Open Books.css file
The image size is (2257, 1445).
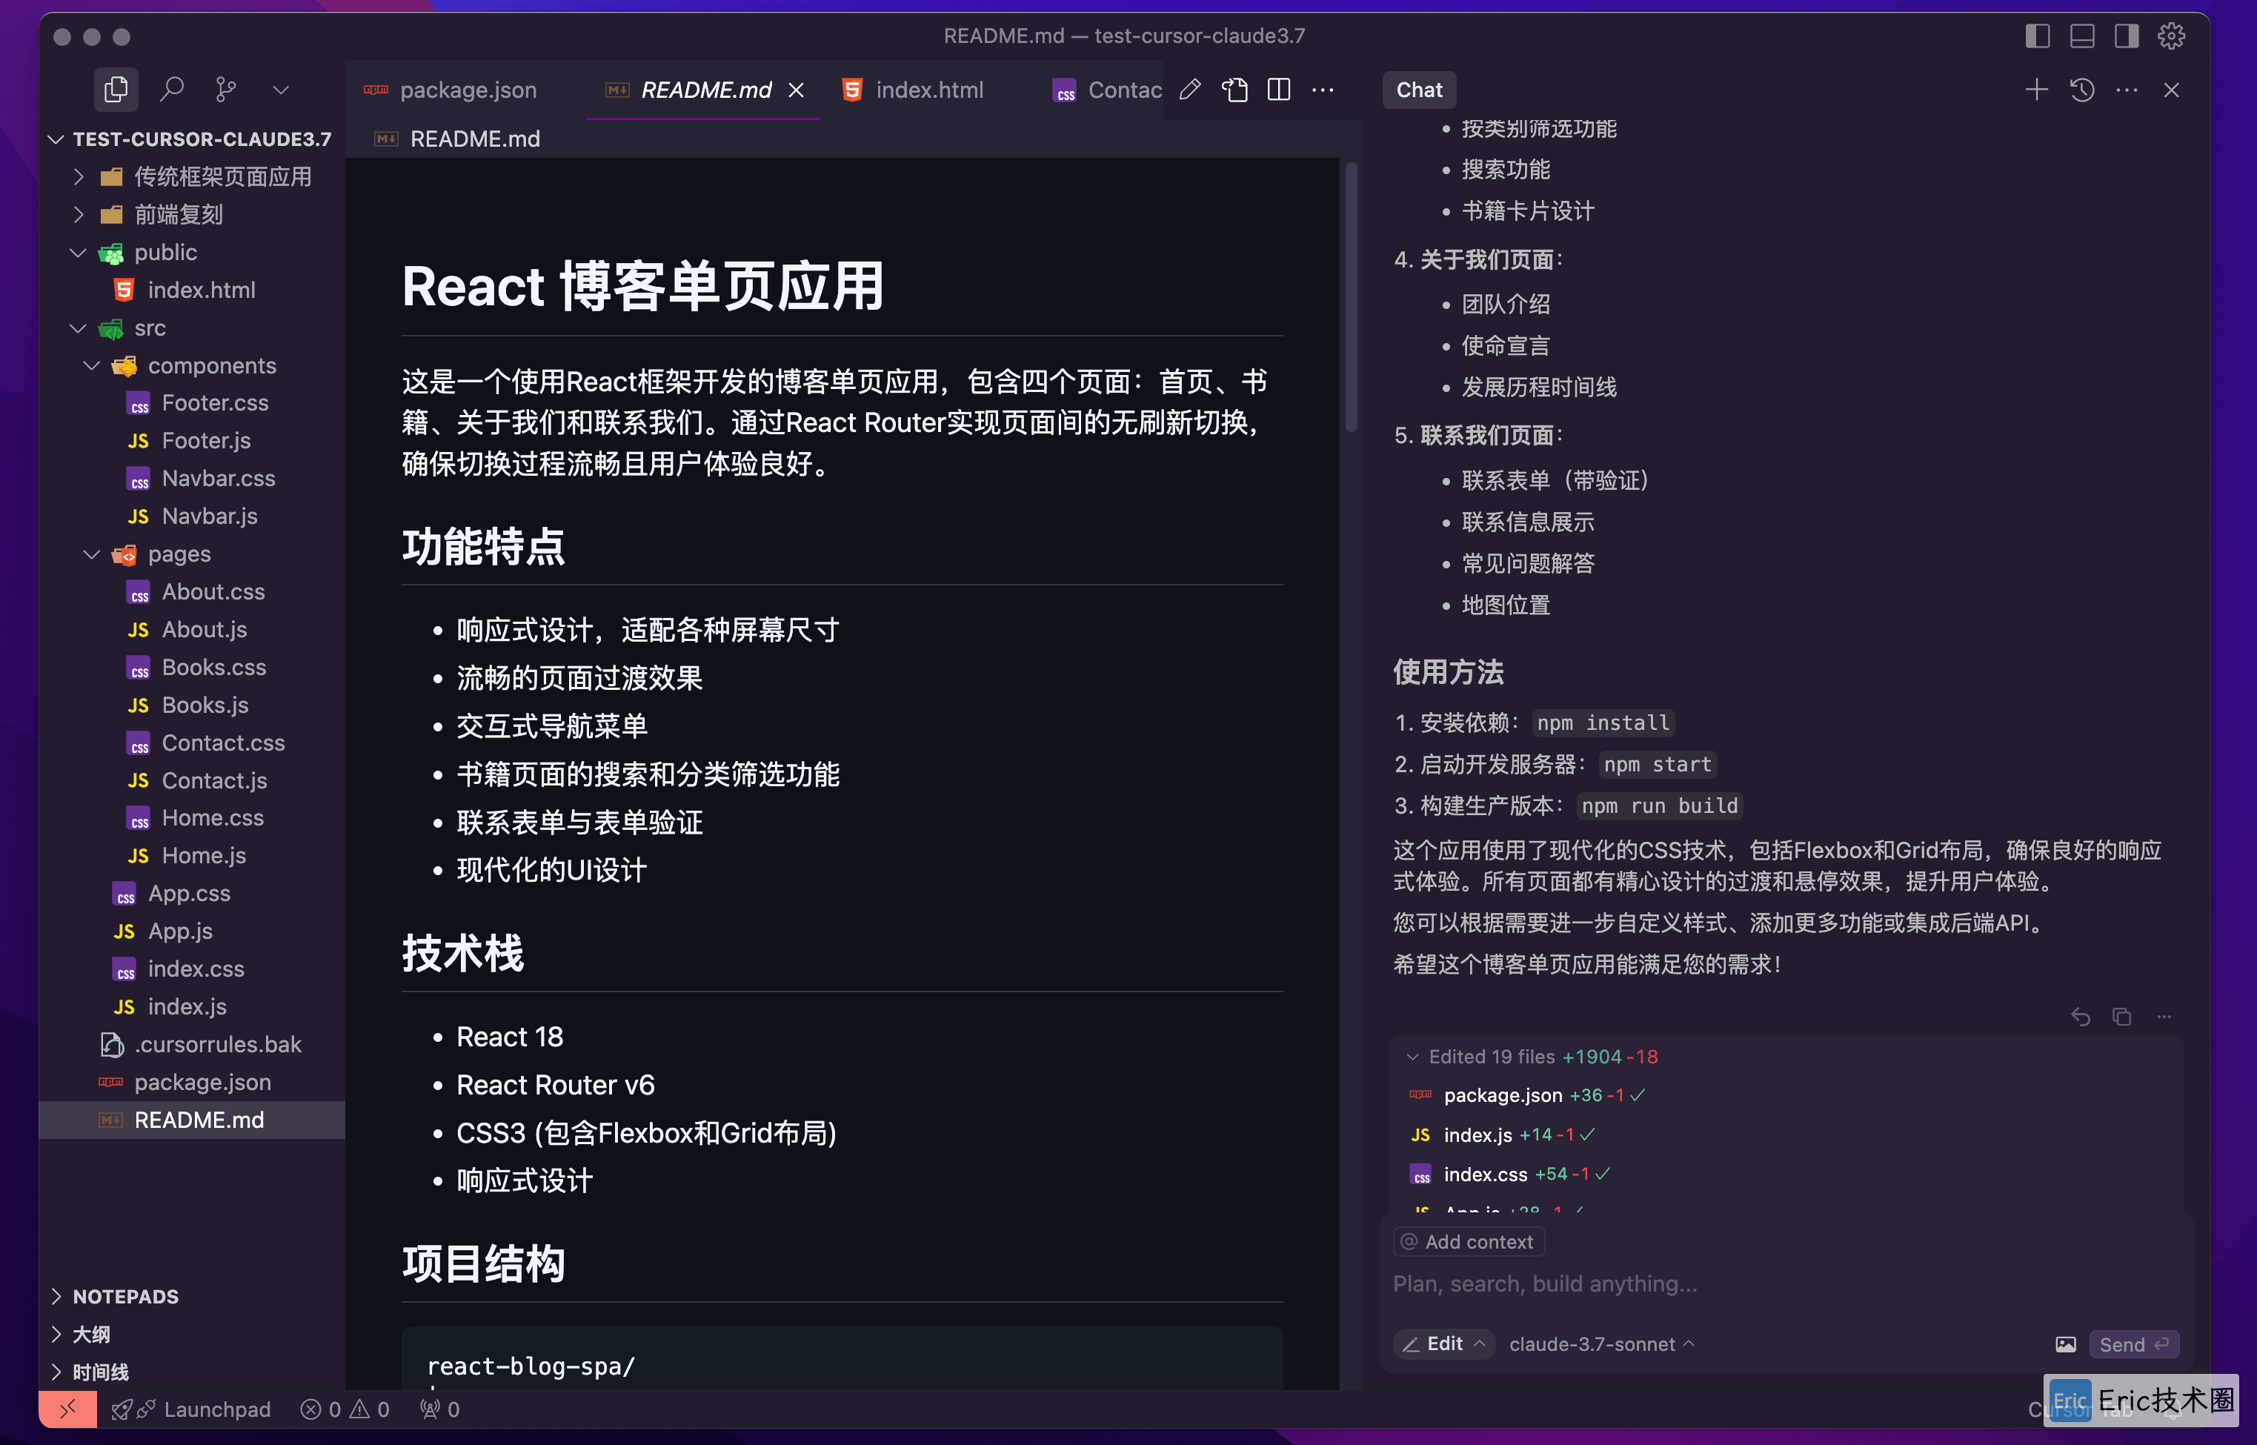191,667
